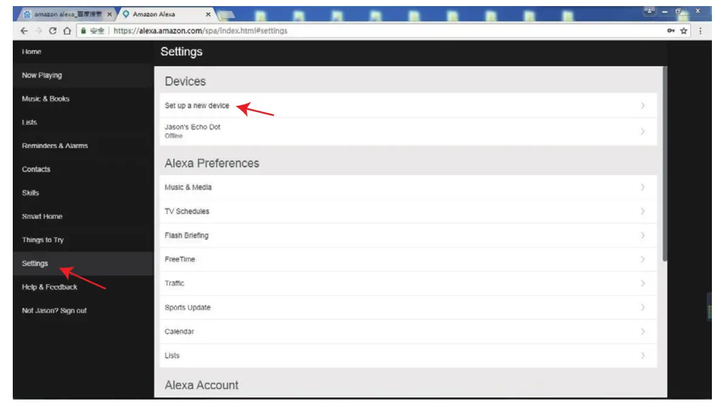Click the address bar URL

tap(200, 30)
